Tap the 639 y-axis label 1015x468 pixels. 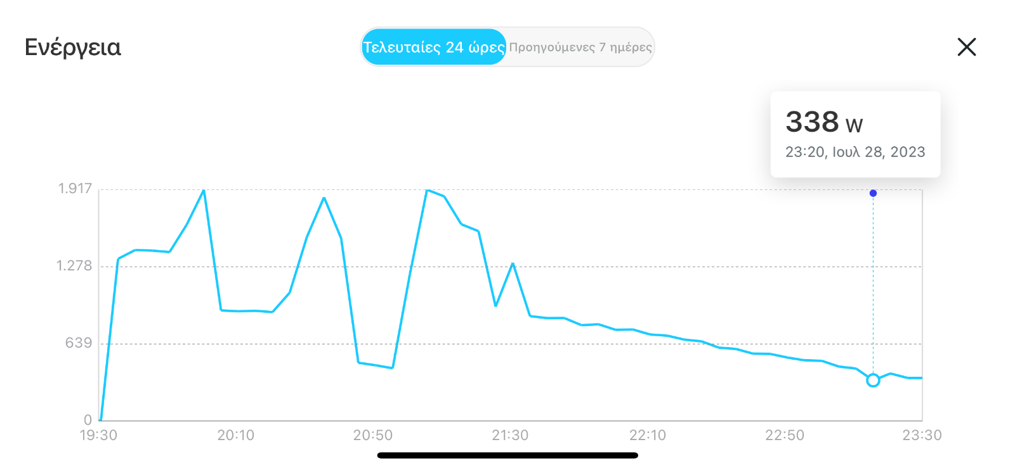pyautogui.click(x=79, y=343)
